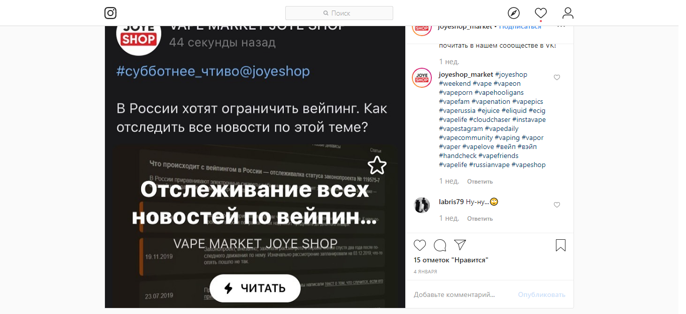Focus the Поиск search field

coord(339,13)
